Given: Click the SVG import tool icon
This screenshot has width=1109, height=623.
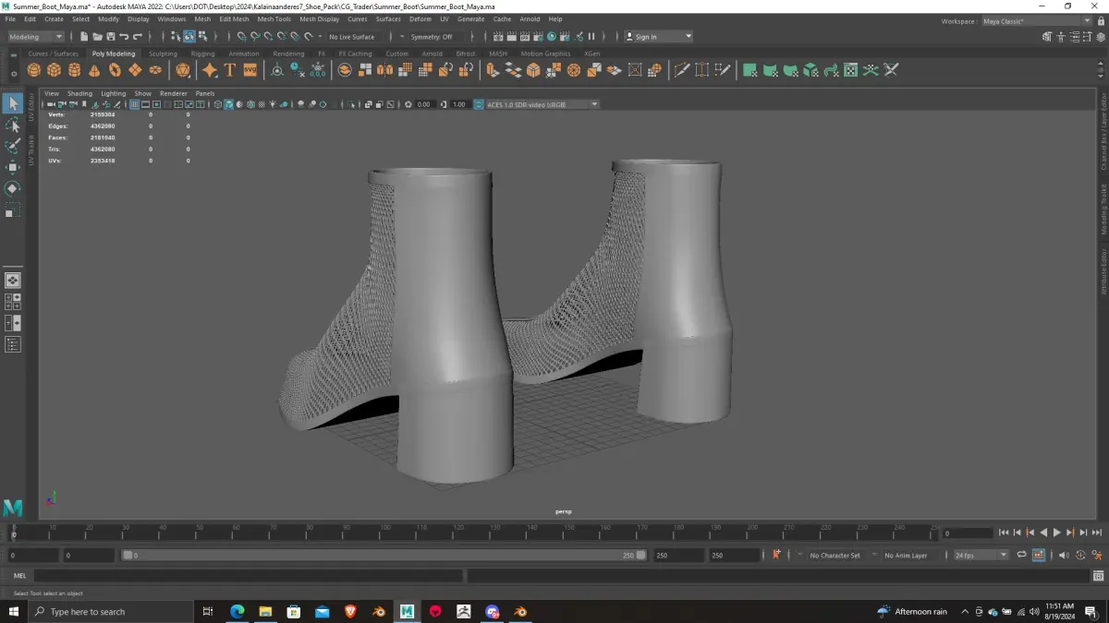Looking at the screenshot, I should click(x=250, y=70).
